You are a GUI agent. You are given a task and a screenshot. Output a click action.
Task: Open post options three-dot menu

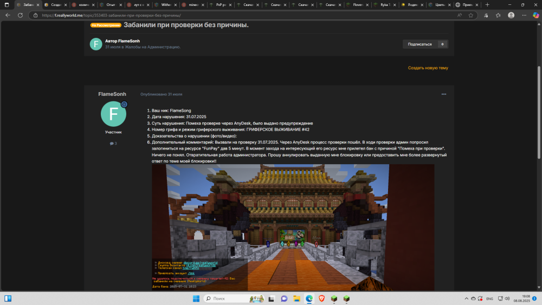(x=444, y=94)
